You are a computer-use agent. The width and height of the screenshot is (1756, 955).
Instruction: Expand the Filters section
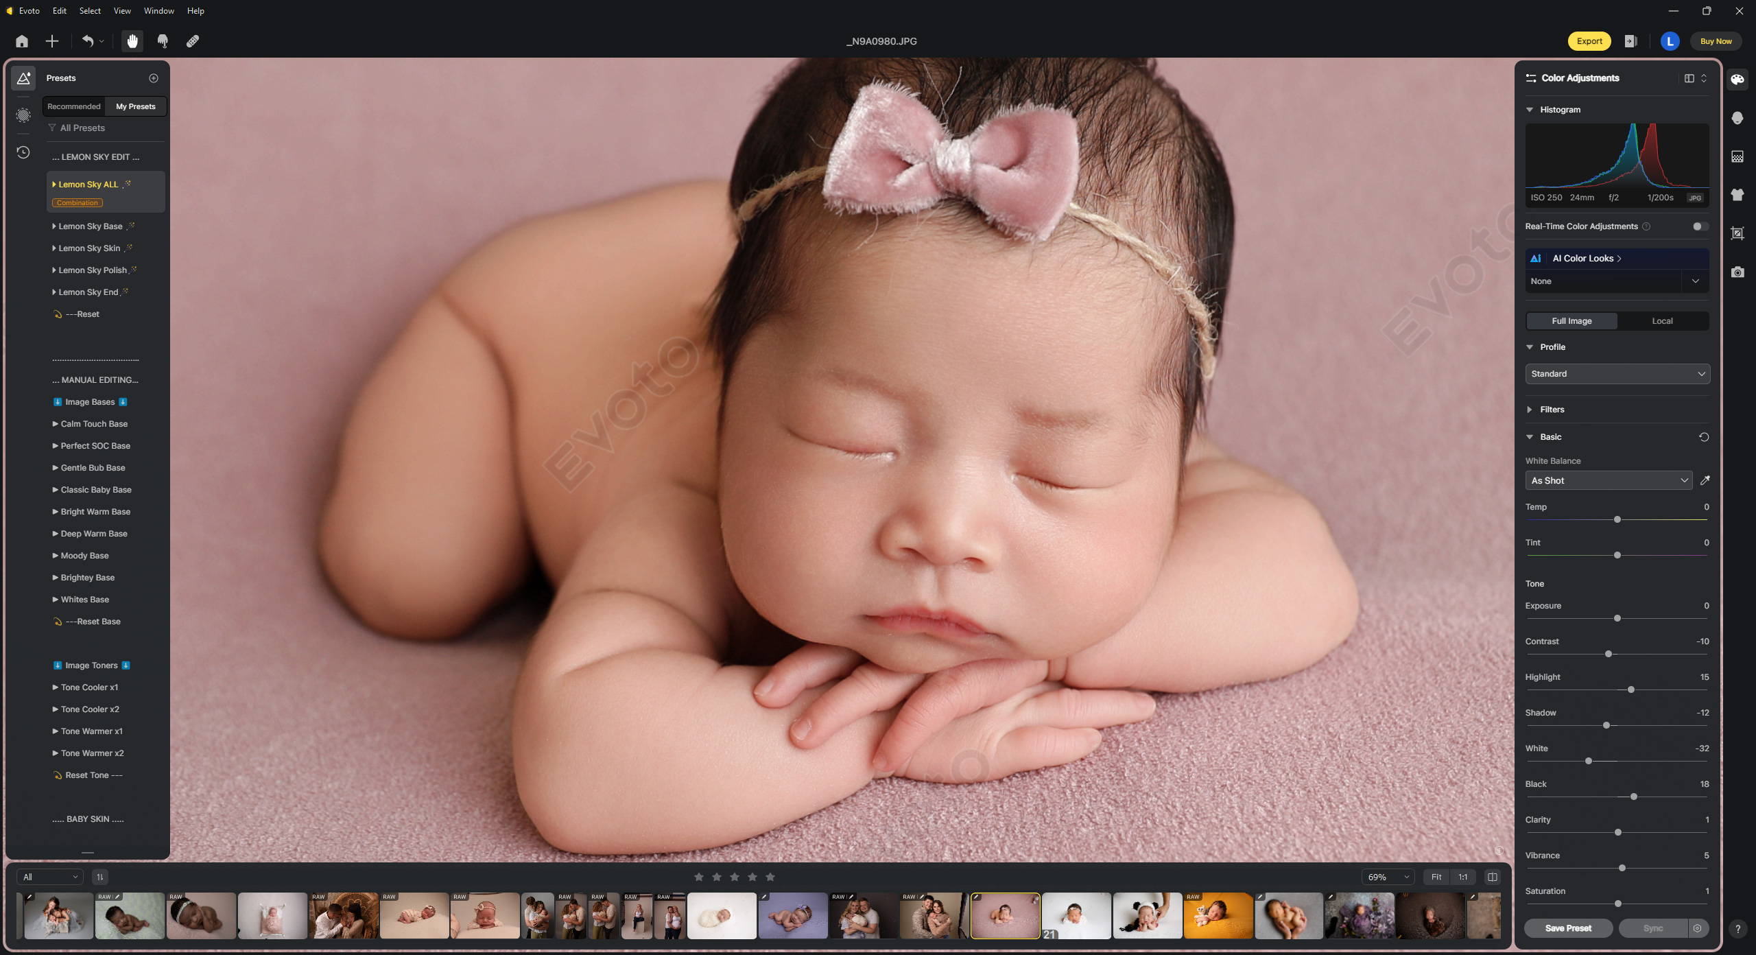click(1552, 410)
